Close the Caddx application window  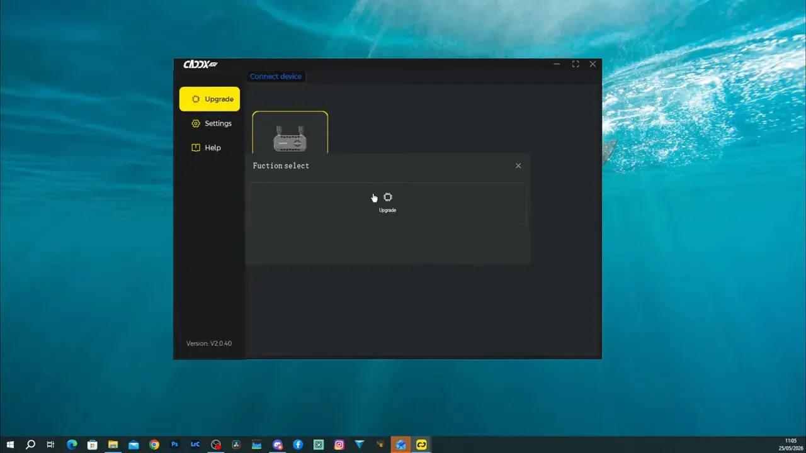pyautogui.click(x=593, y=64)
